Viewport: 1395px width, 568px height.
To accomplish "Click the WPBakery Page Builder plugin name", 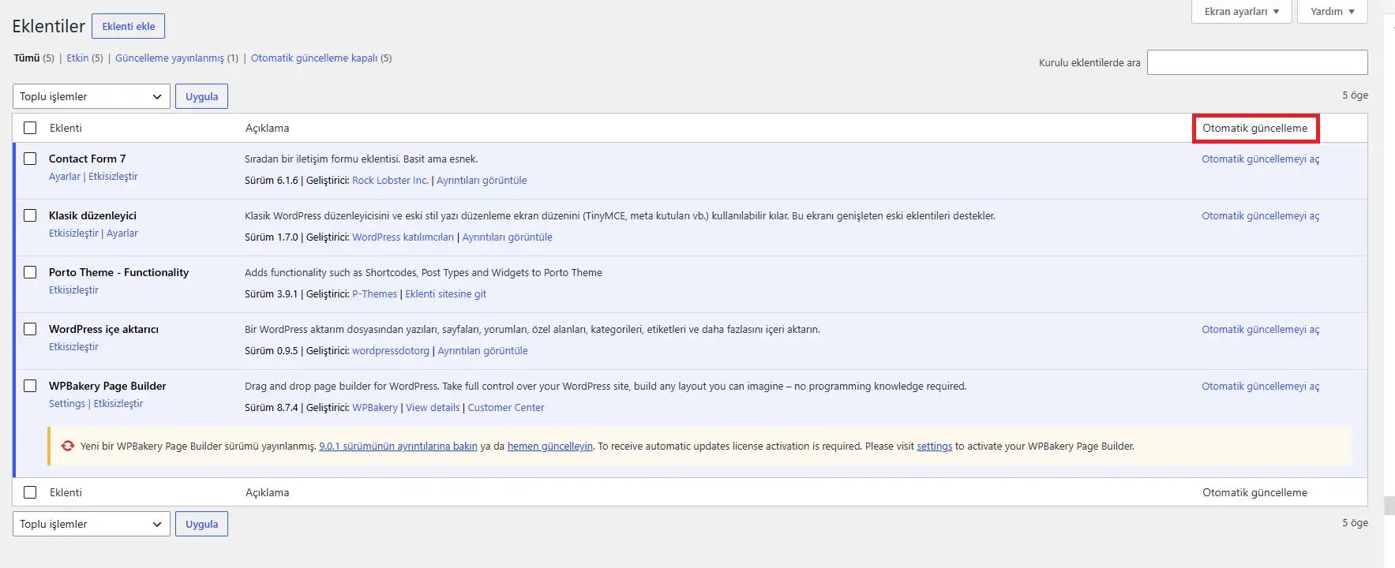I will [x=107, y=386].
